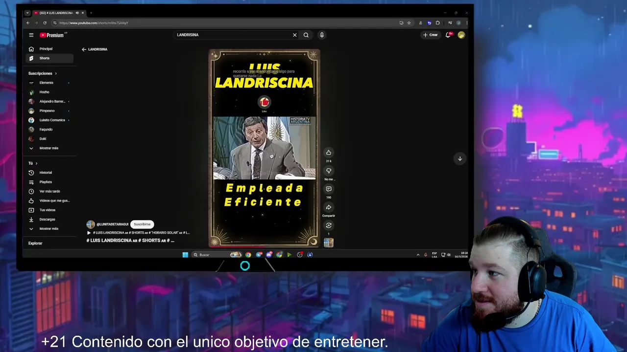The width and height of the screenshot is (627, 352).
Task: Go to next short with down arrow
Action: click(x=460, y=158)
